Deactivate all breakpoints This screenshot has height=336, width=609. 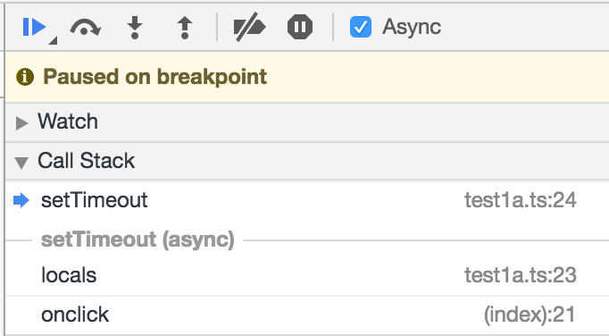tap(249, 27)
